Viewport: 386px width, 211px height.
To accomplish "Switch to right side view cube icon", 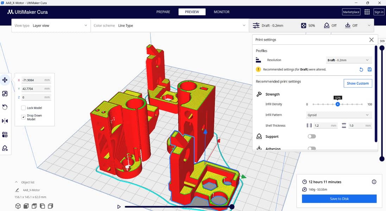I will (x=50, y=206).
